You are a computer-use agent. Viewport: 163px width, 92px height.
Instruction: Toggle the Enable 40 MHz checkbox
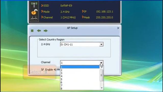coord(43,70)
